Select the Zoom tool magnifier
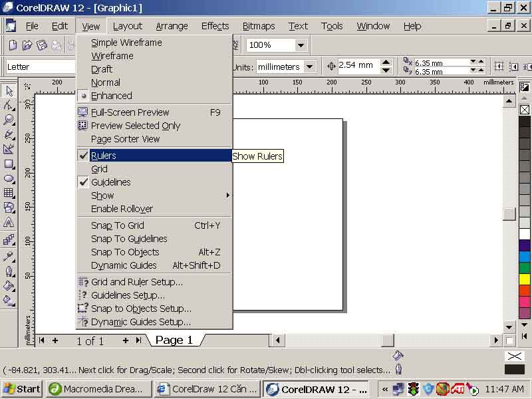 9,120
